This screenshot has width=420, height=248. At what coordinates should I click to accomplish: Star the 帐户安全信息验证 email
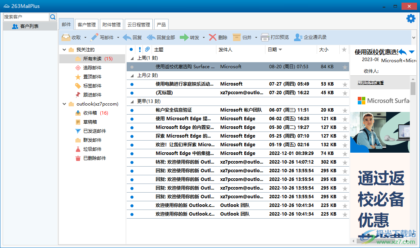344,110
